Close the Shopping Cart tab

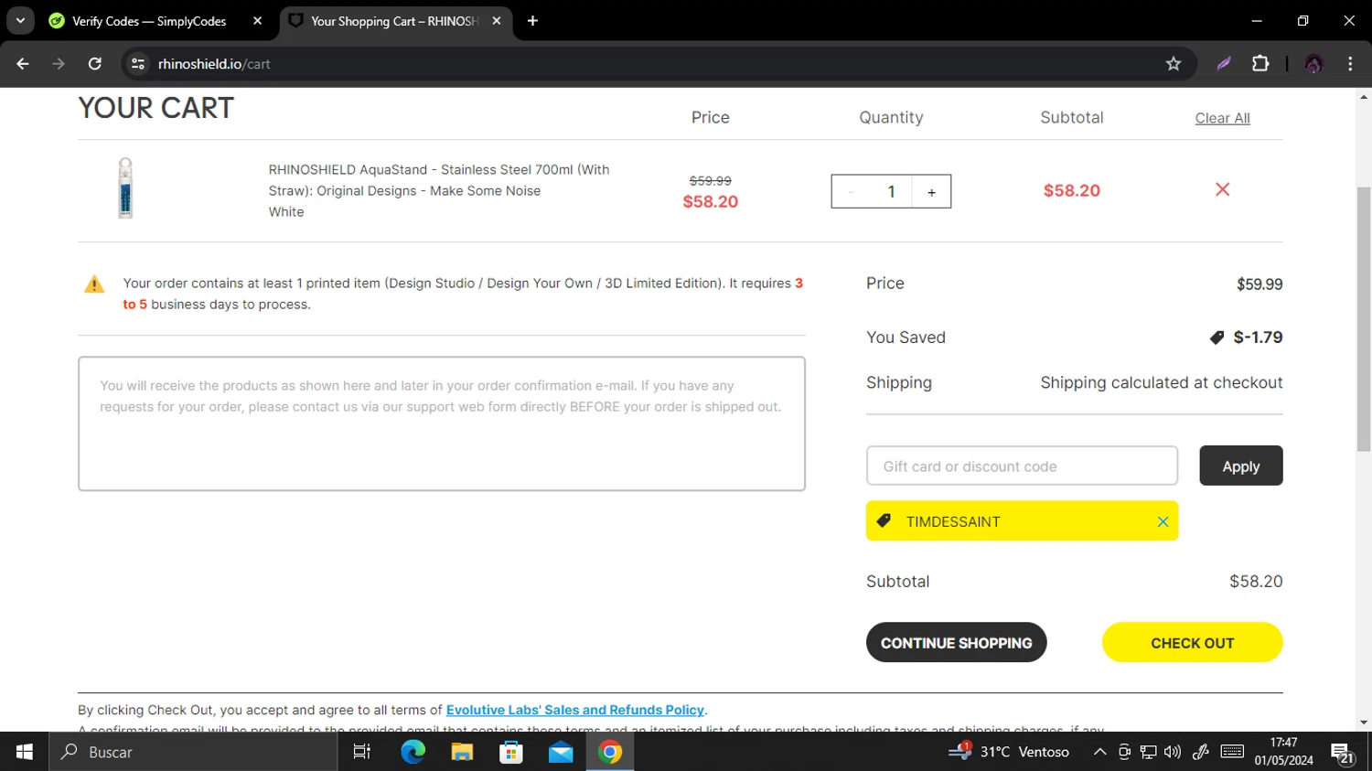coord(496,21)
